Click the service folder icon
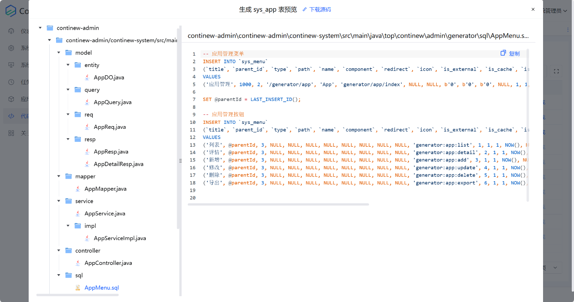The height and width of the screenshot is (302, 574). [69, 201]
